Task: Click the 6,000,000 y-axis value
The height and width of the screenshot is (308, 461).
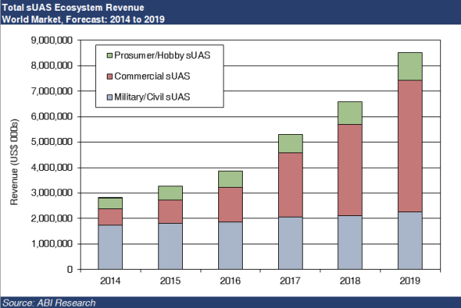Action: (x=51, y=116)
